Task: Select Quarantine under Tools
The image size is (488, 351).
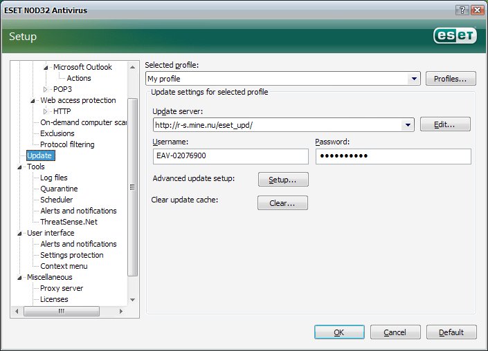Action: click(x=59, y=189)
